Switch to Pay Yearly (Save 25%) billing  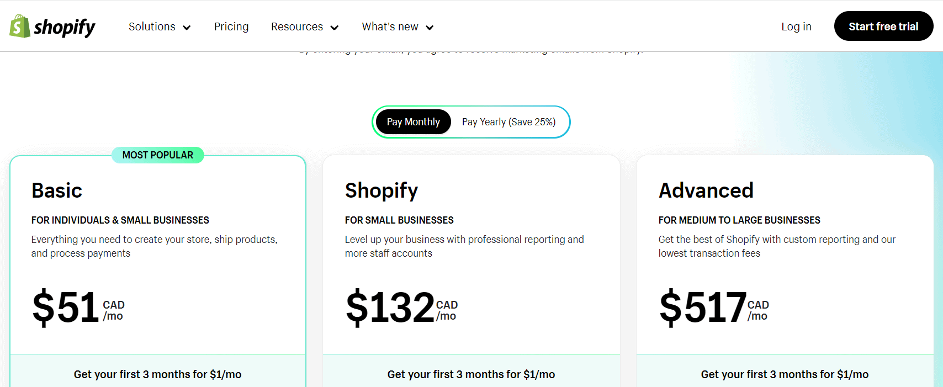pos(508,122)
